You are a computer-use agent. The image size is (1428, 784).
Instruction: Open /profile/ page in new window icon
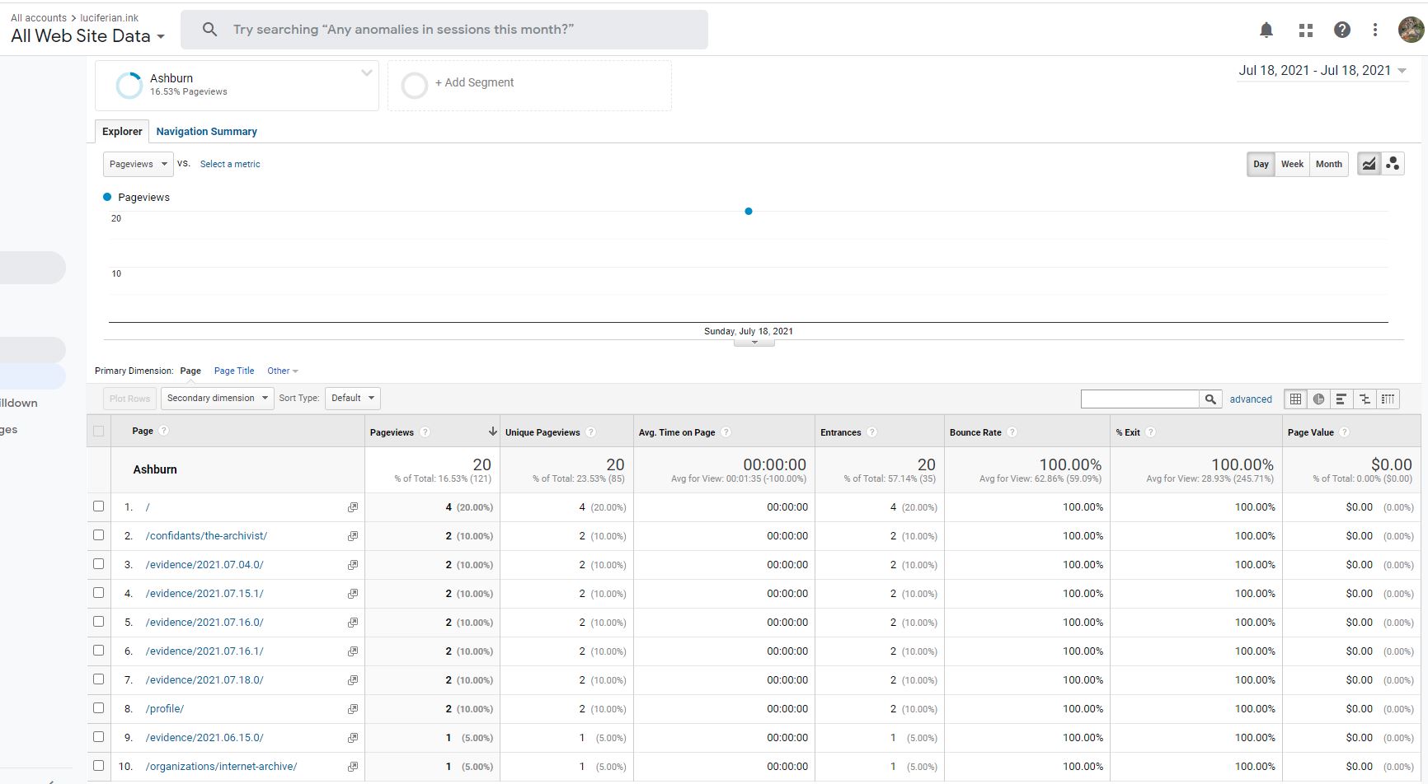pos(352,709)
